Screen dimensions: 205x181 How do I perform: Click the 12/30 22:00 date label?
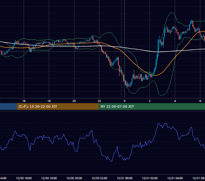point(99,178)
